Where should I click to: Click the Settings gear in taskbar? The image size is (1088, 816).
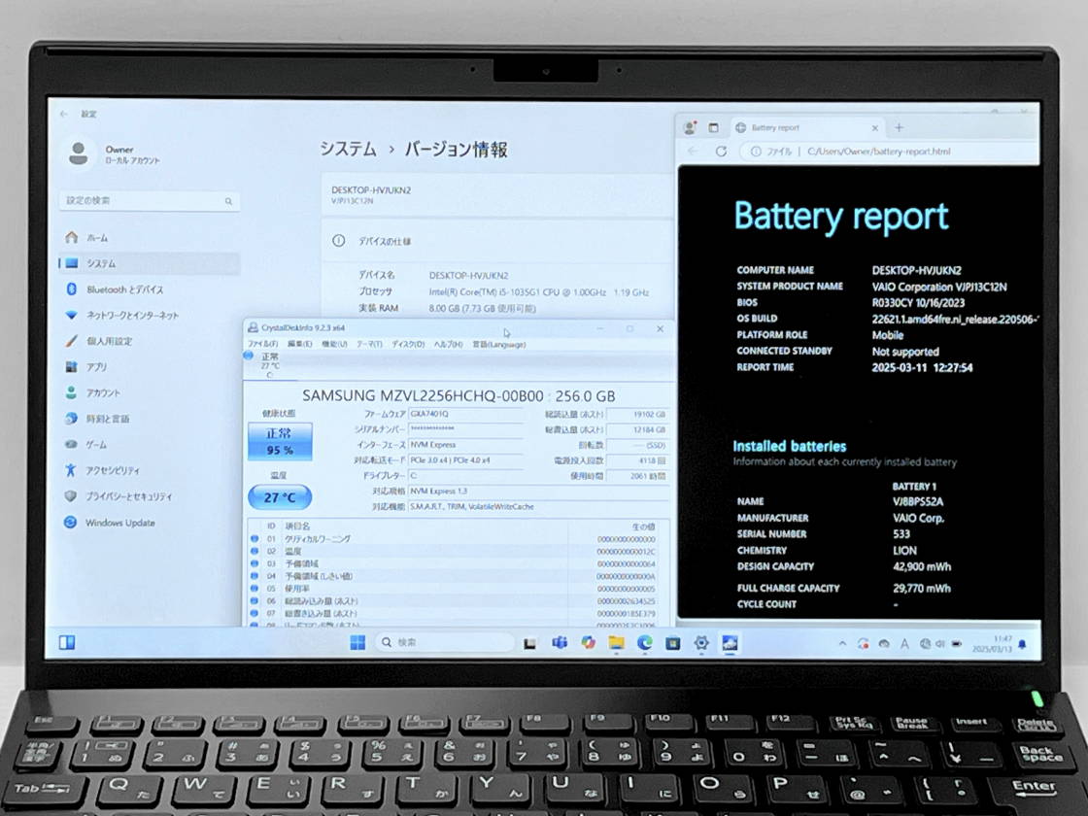(x=700, y=642)
